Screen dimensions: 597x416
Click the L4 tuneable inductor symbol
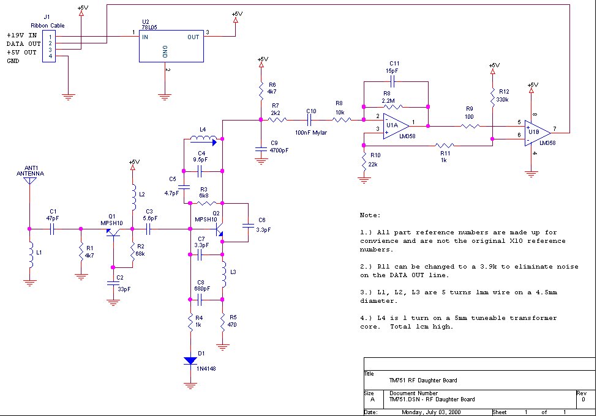[202, 141]
